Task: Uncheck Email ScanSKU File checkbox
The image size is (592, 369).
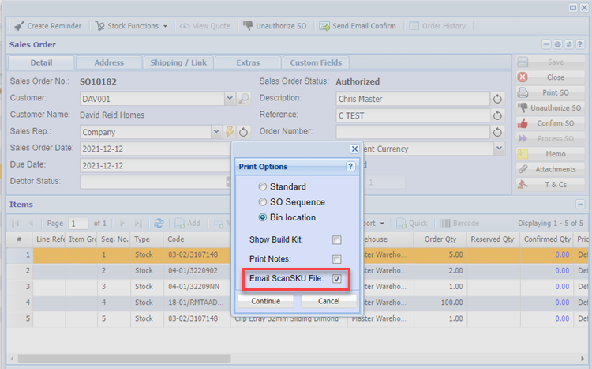Action: pyautogui.click(x=336, y=279)
